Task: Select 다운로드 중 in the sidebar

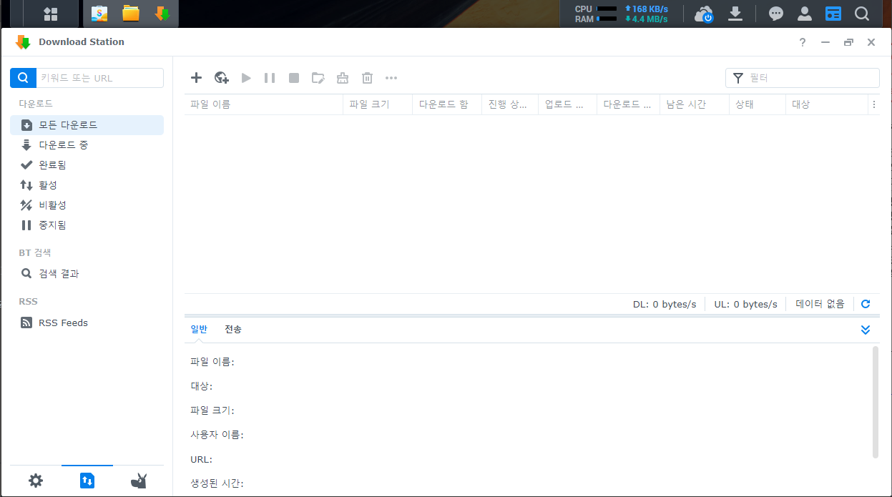Action: 87,145
